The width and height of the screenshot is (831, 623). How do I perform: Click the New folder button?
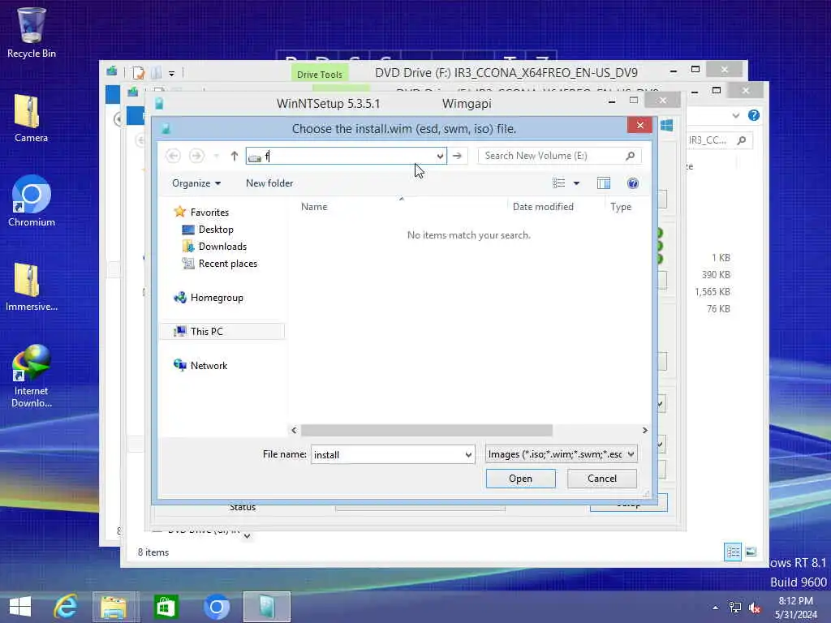(269, 183)
